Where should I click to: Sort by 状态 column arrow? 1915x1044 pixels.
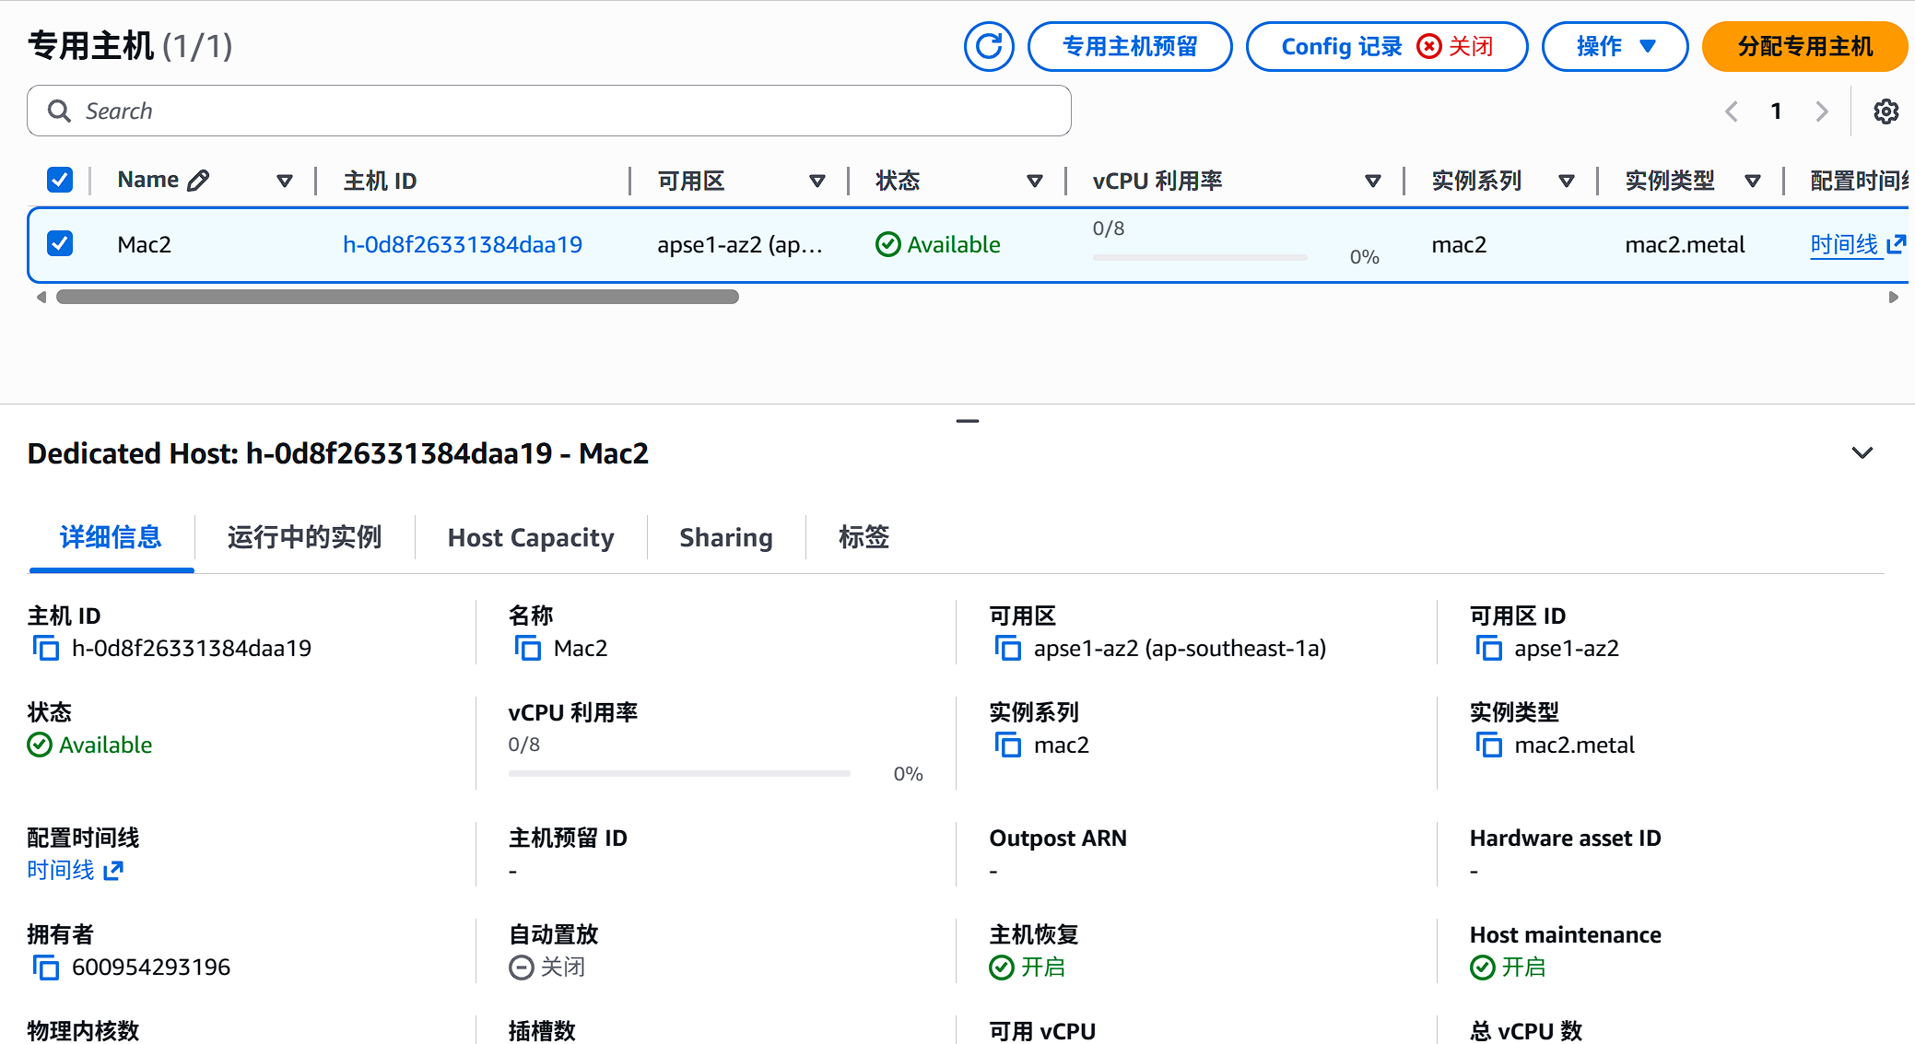[1034, 182]
